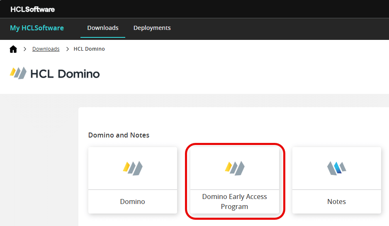Click the teal underline beneath the Downloads tab

click(103, 37)
